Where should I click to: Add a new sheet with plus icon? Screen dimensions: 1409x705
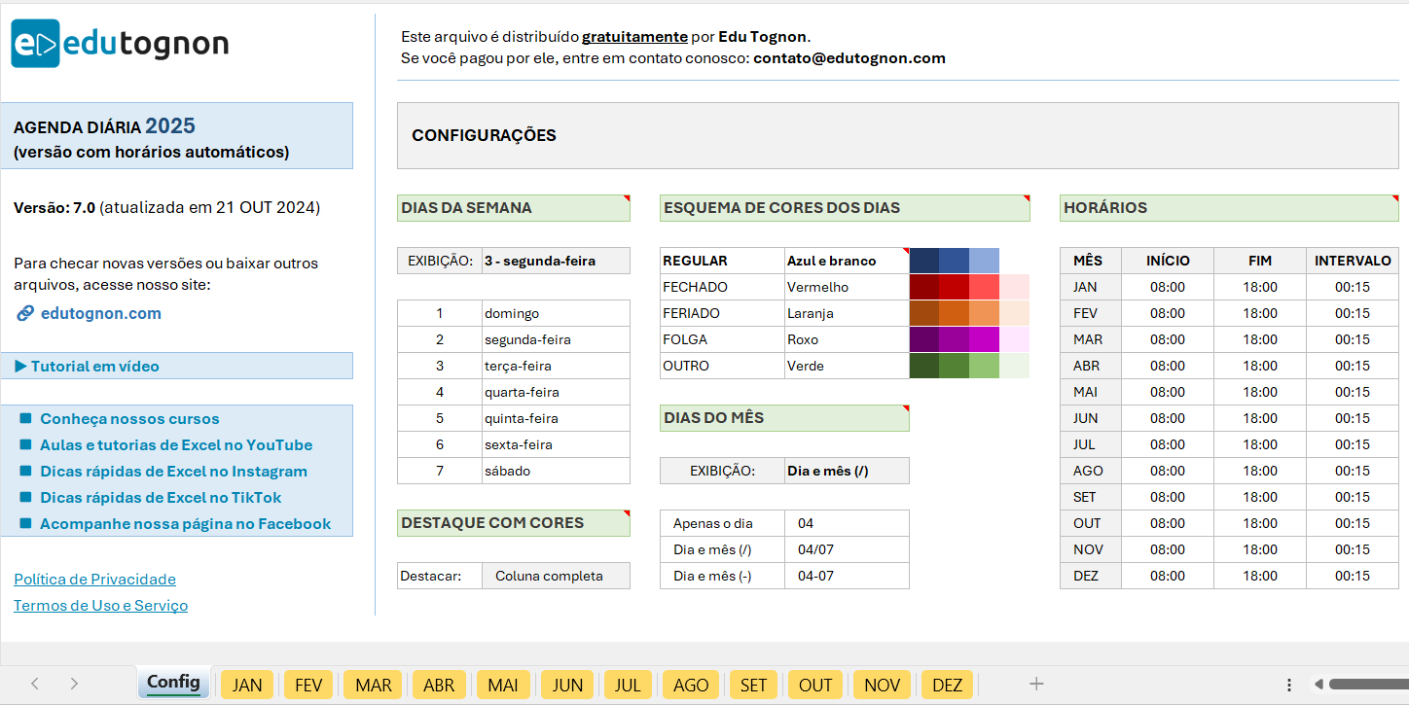pyautogui.click(x=1036, y=684)
